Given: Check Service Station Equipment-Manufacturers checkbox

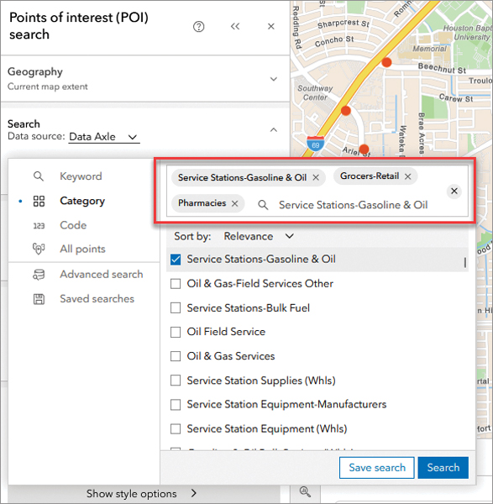Looking at the screenshot, I should (x=176, y=405).
